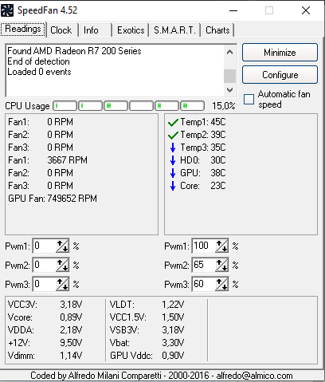Adjust left Pwm1 spinner arrows
This screenshot has height=382, width=325.
pos(62,246)
